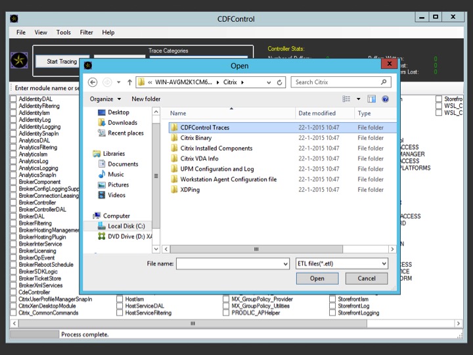Click Start Tracing in CDFControl
Viewport: 473px width, 355px height.
pyautogui.click(x=62, y=62)
